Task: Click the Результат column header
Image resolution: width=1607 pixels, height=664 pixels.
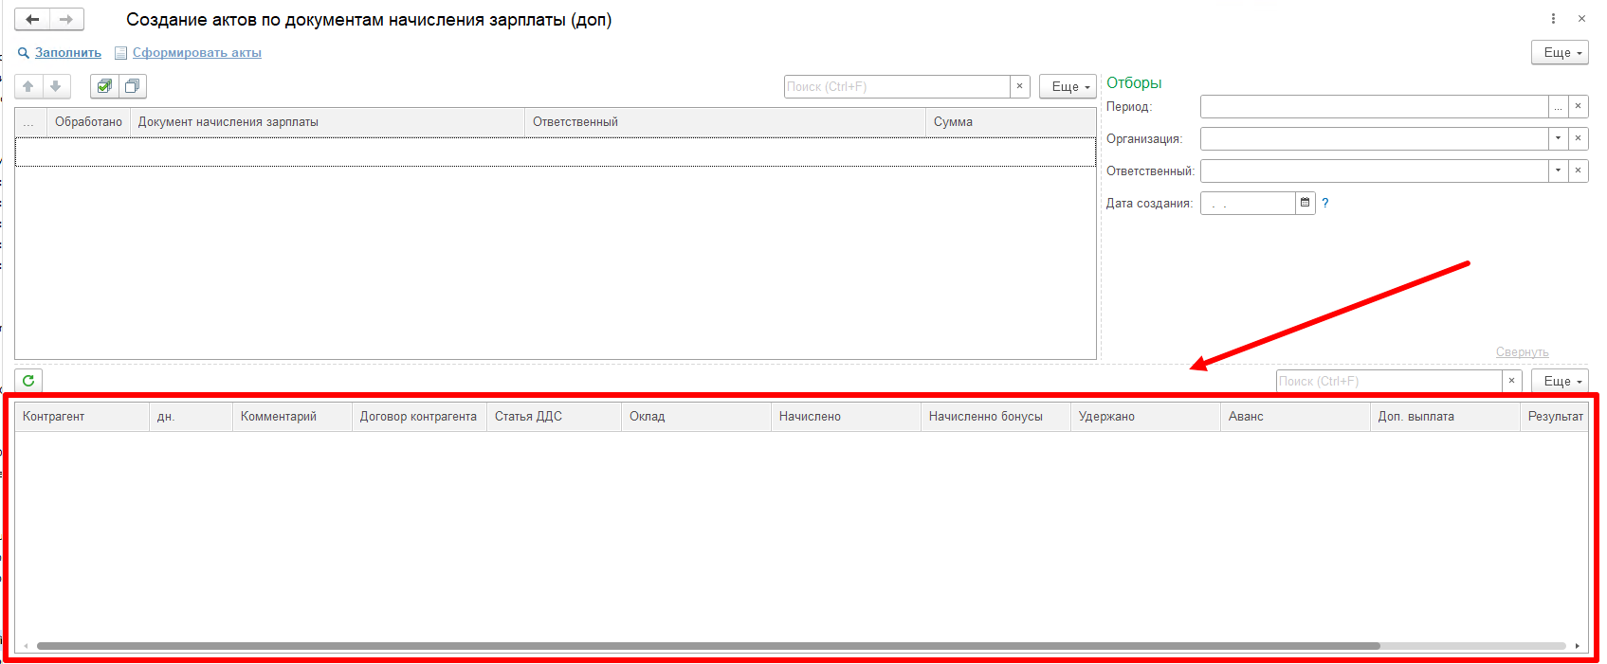Action: click(x=1555, y=417)
